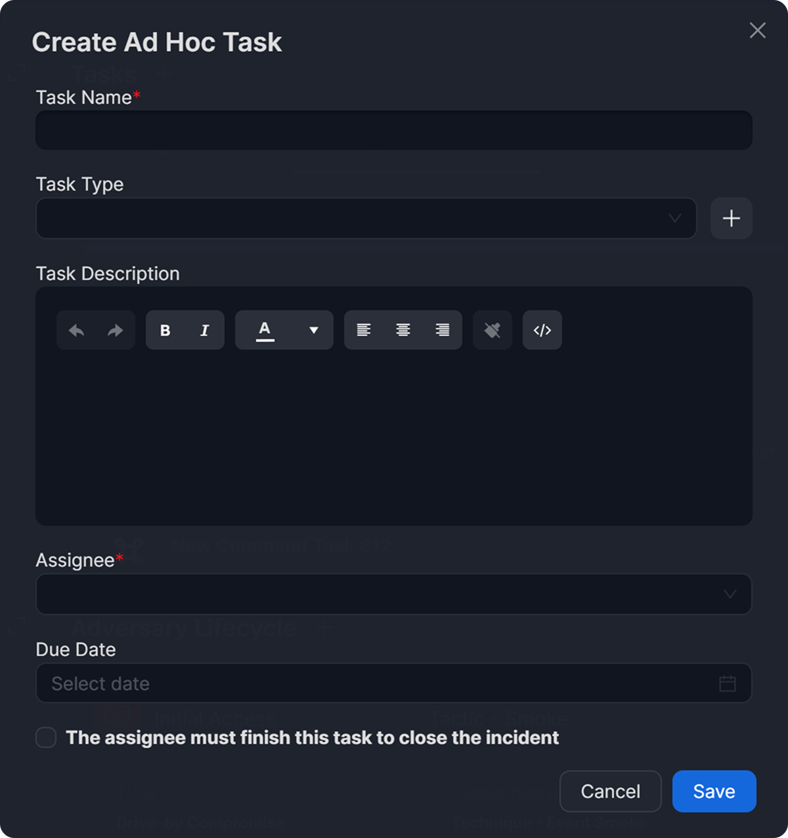Click the redo arrow in editor toolbar

(x=116, y=330)
